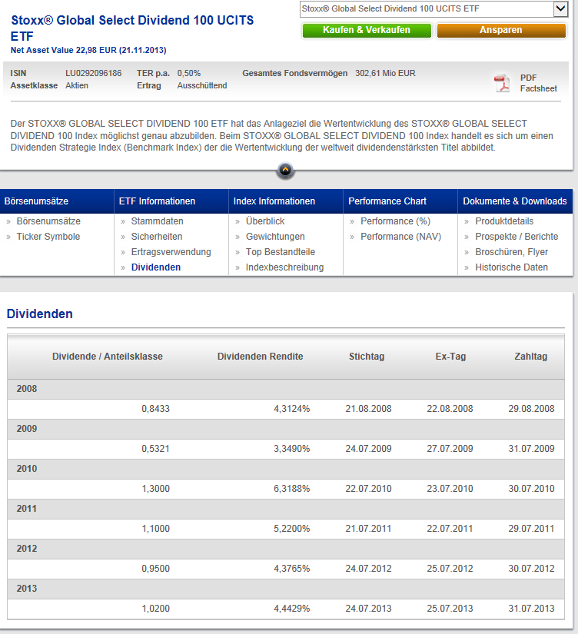
Task: Click the Ex-Tag date 27.07.2009
Action: tap(450, 449)
